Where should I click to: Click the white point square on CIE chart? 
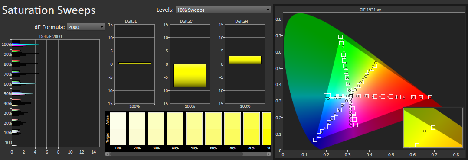pos(351,96)
